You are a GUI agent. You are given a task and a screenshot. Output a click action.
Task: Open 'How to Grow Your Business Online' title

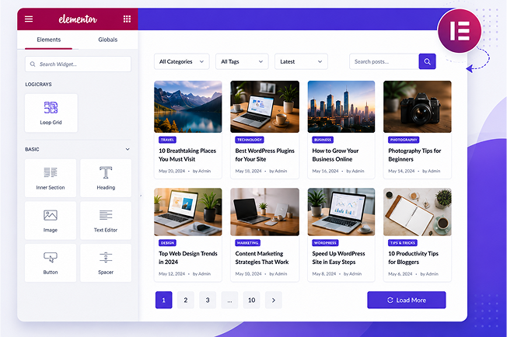click(x=335, y=155)
